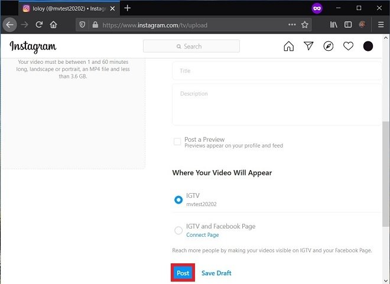Reload the Instagram page
The image size is (390, 284).
39,25
